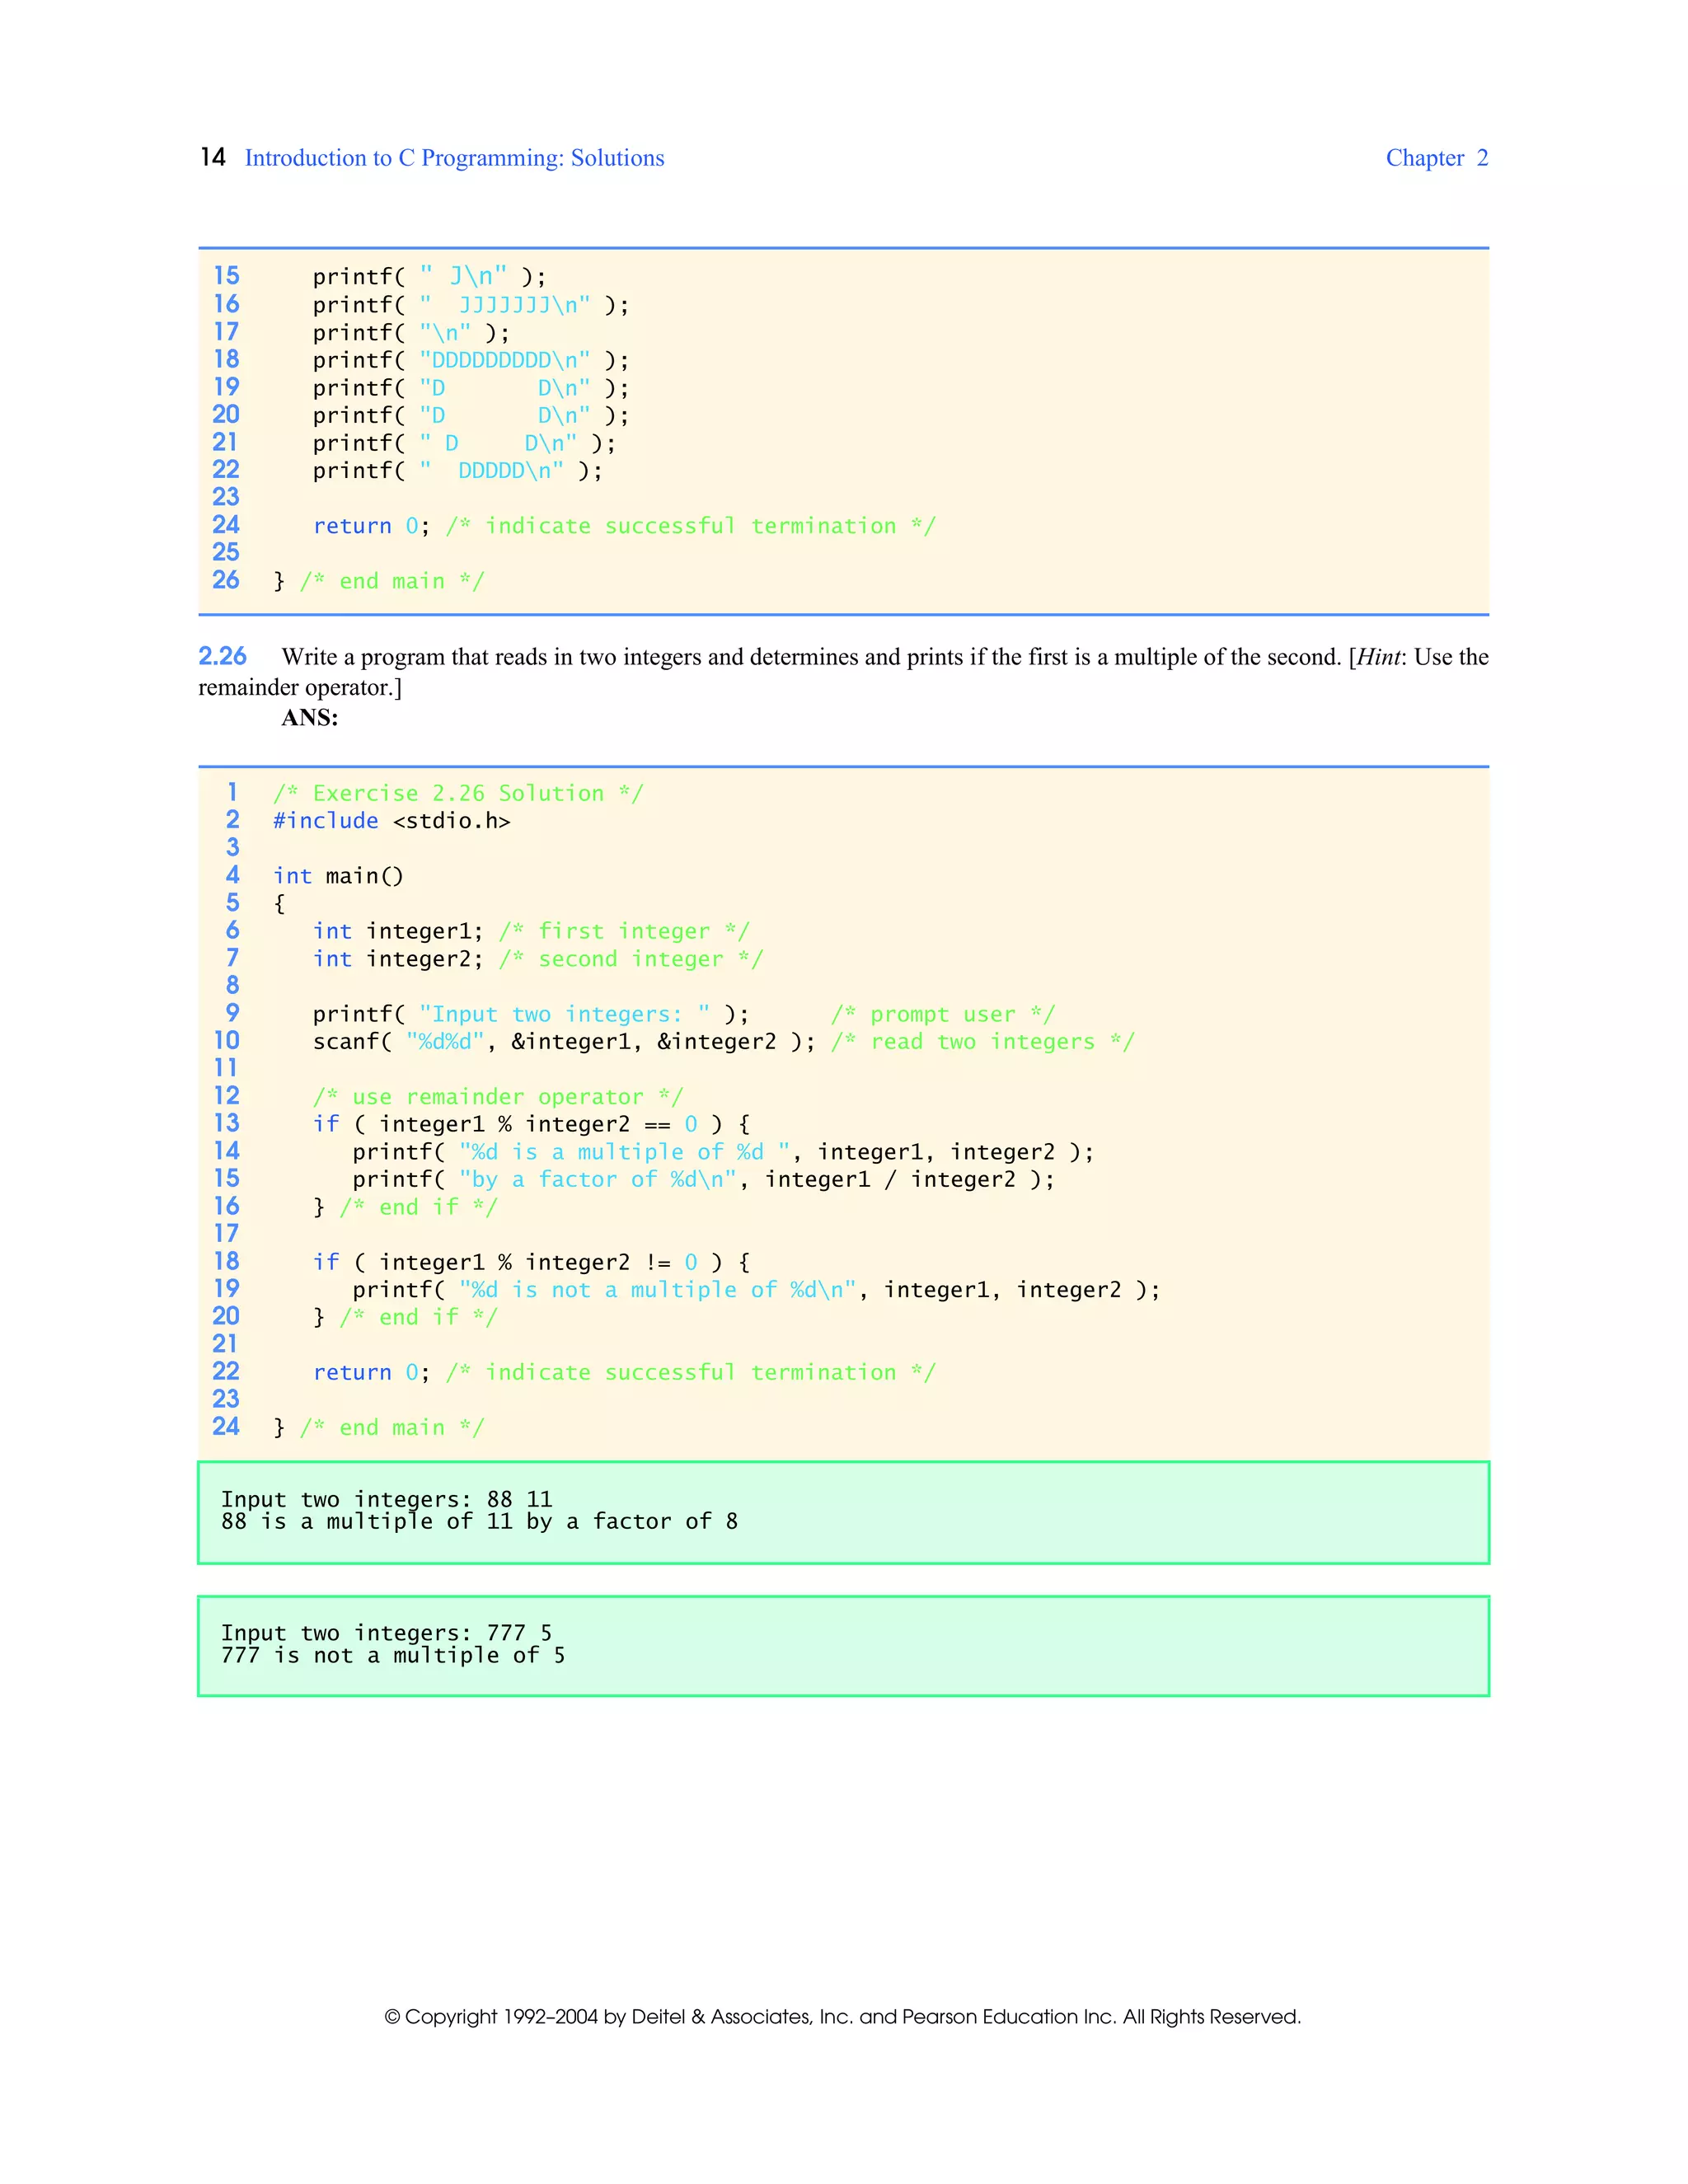Click the exercise number 2.26
The height and width of the screenshot is (2184, 1688).
point(222,656)
